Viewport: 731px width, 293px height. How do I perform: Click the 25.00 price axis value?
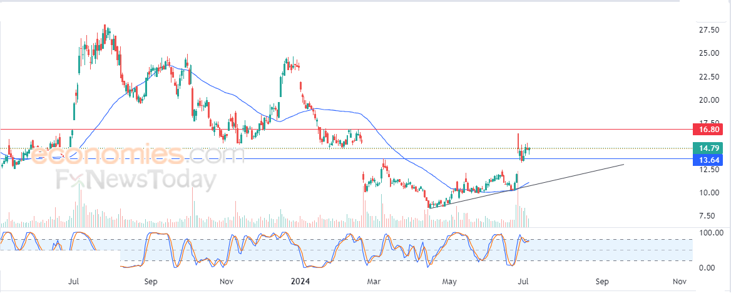pyautogui.click(x=708, y=53)
